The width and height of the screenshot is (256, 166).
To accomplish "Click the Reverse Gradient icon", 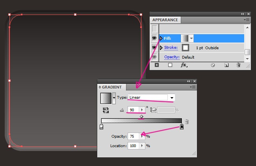I will 106,110.
